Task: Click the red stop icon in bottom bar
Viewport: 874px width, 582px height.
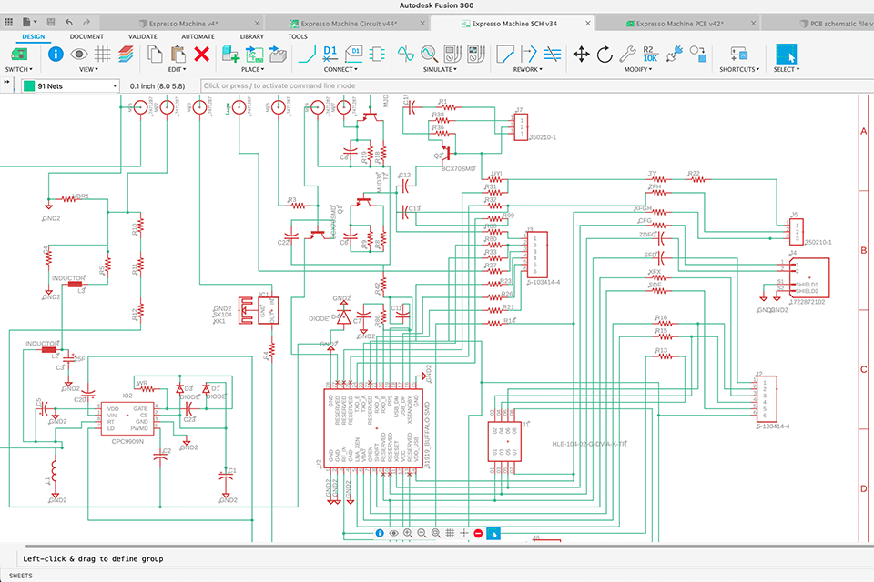Action: (478, 533)
